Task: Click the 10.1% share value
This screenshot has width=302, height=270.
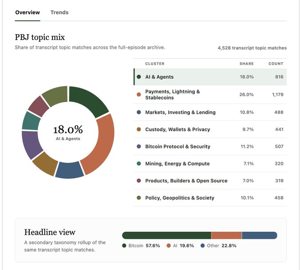Action: coord(247,198)
